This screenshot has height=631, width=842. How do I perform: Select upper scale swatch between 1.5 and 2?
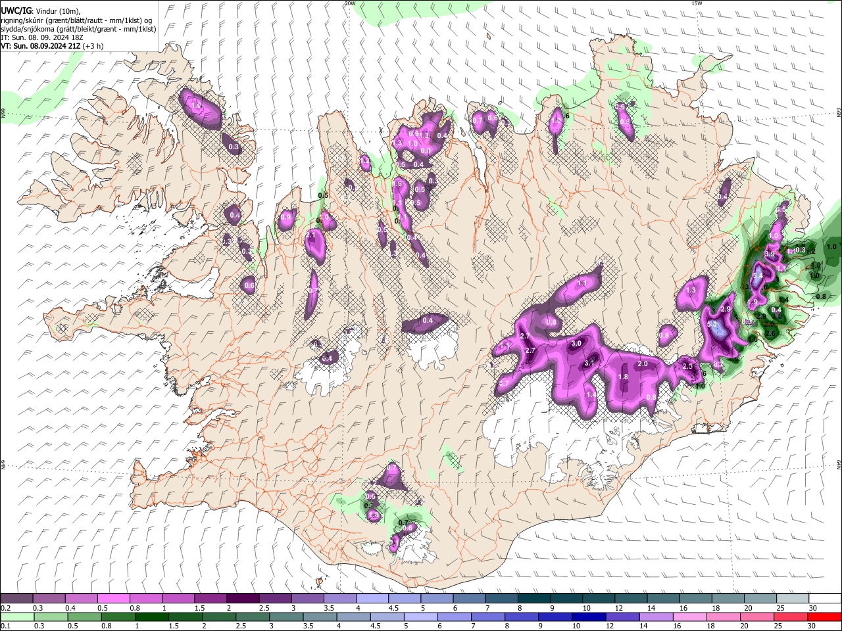point(210,599)
